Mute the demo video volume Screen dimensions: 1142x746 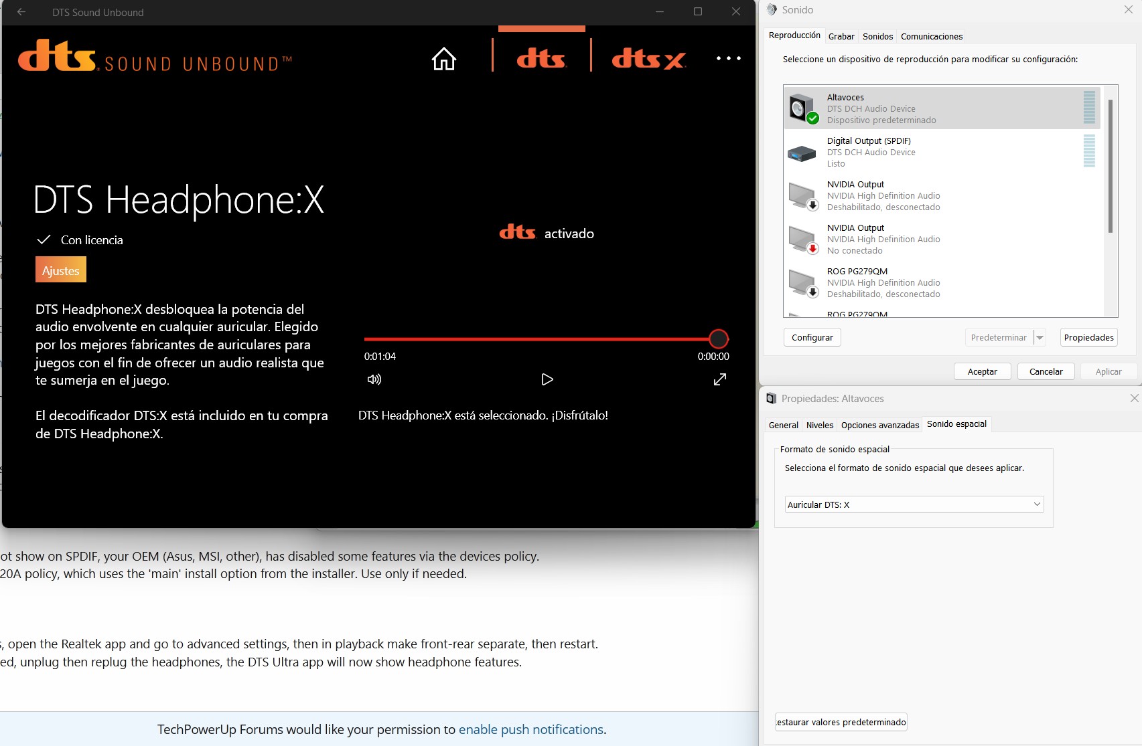tap(374, 379)
